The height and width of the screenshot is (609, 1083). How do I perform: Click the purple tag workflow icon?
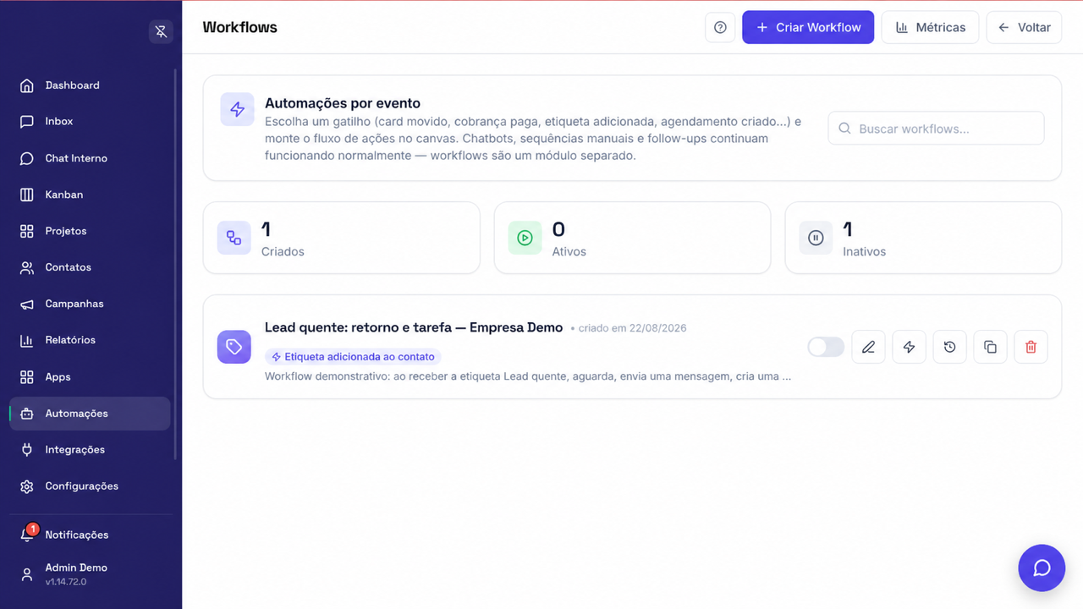pos(234,347)
